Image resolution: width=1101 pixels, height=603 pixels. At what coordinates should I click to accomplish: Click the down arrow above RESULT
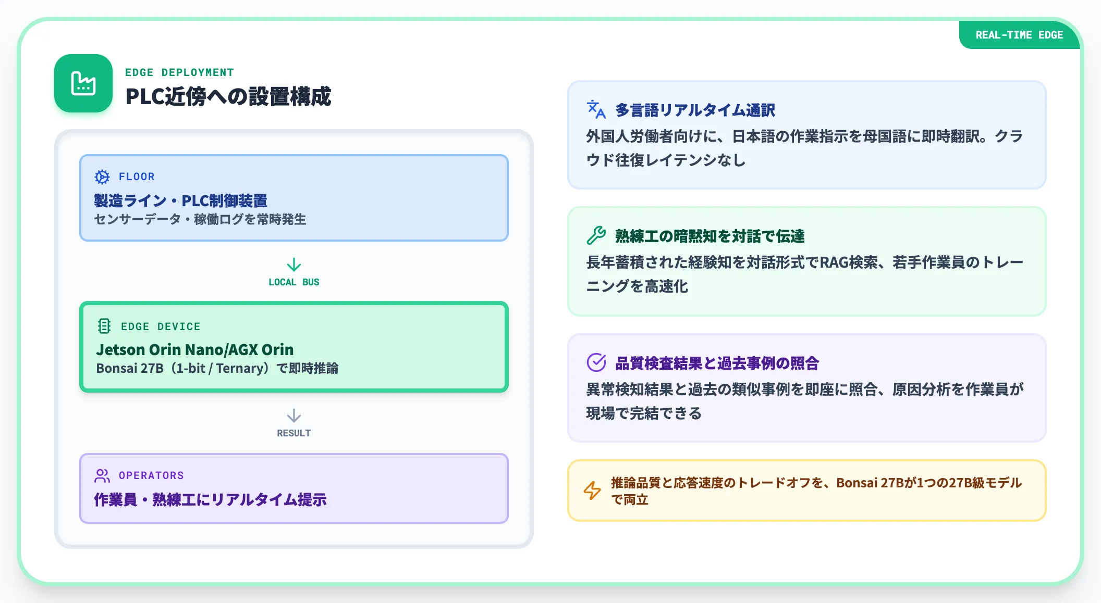294,416
